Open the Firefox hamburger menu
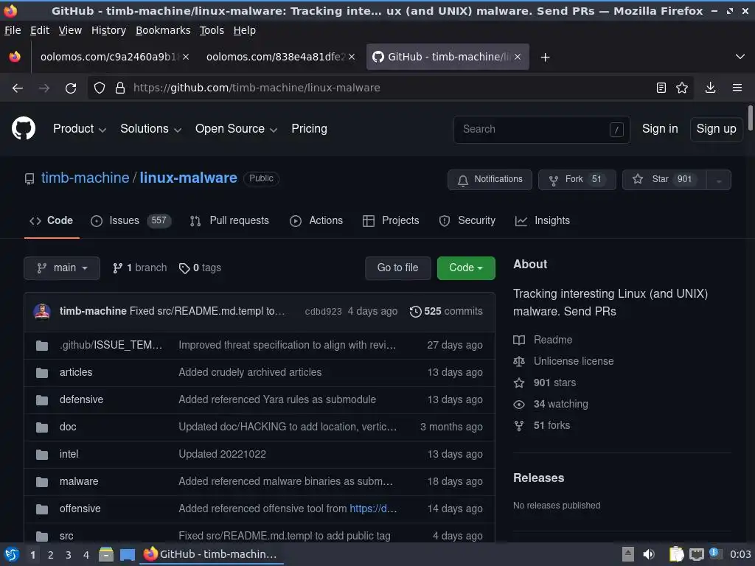The height and width of the screenshot is (566, 755). pos(737,88)
